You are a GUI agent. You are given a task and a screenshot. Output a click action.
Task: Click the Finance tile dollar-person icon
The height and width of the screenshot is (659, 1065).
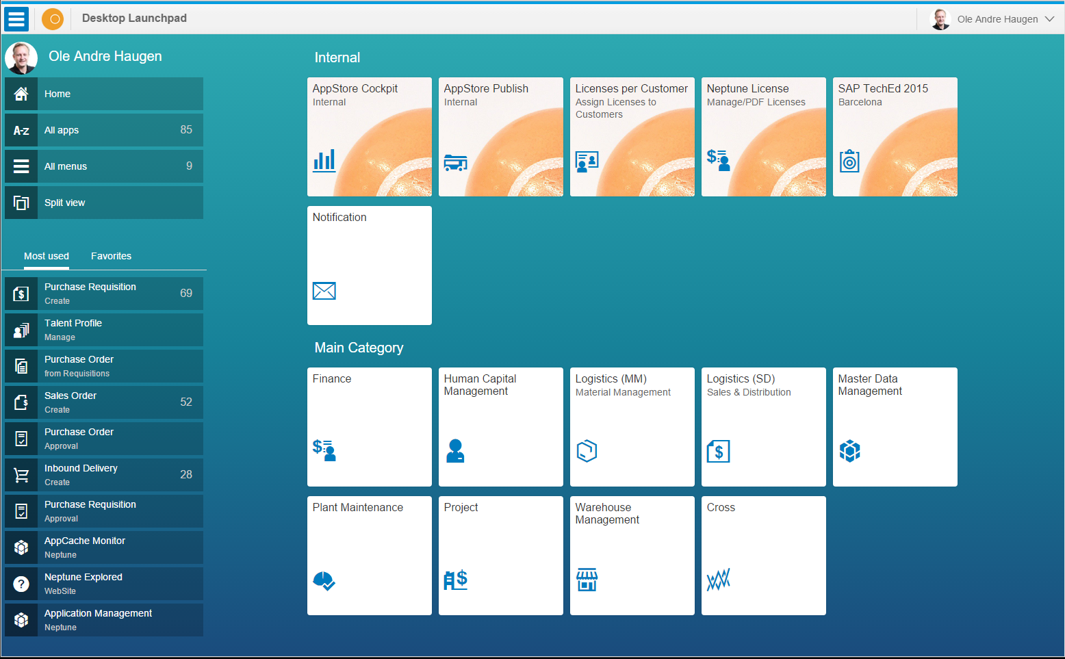pyautogui.click(x=324, y=450)
